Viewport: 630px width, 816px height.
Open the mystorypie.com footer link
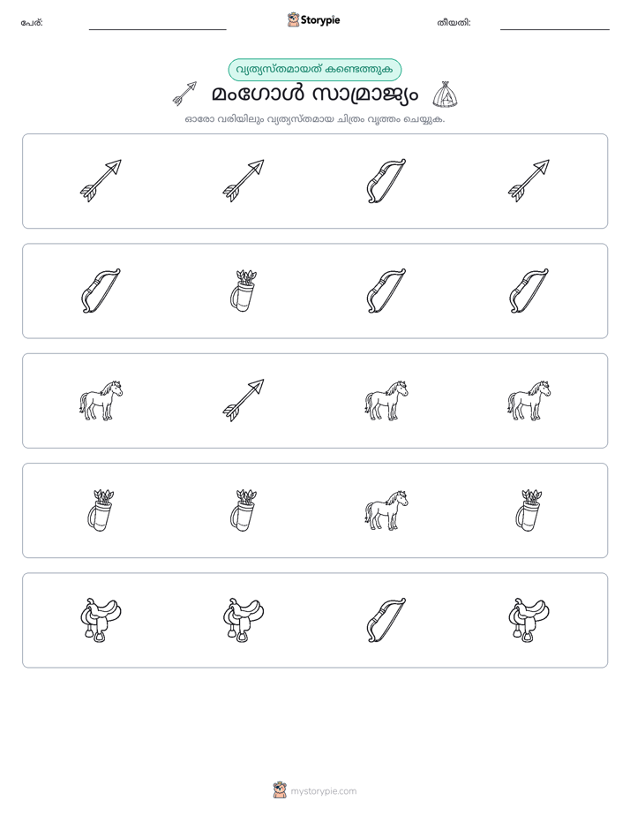tap(323, 791)
